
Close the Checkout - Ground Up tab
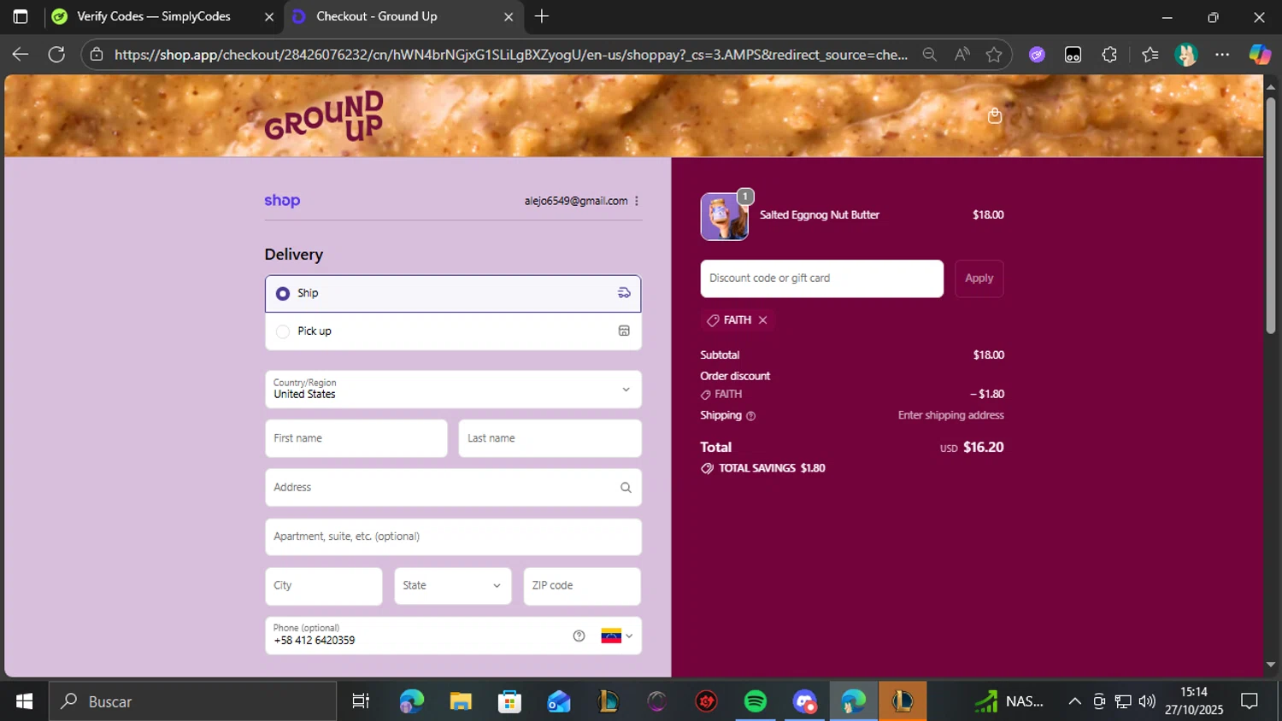(509, 17)
